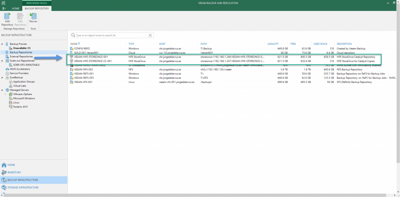The height and width of the screenshot is (197, 400).
Task: Click the Microsoft Windows tree icon
Action: [x=11, y=98]
